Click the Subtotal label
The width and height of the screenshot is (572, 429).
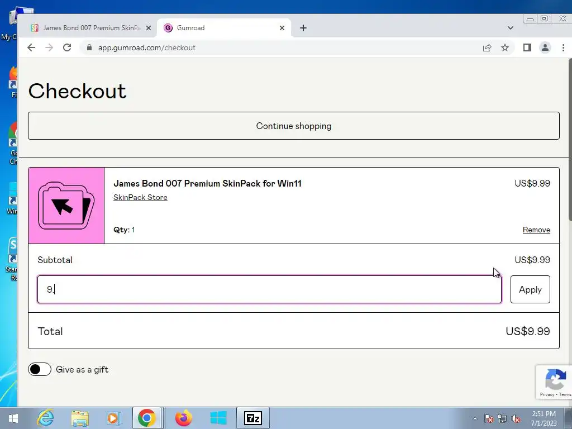coord(55,260)
